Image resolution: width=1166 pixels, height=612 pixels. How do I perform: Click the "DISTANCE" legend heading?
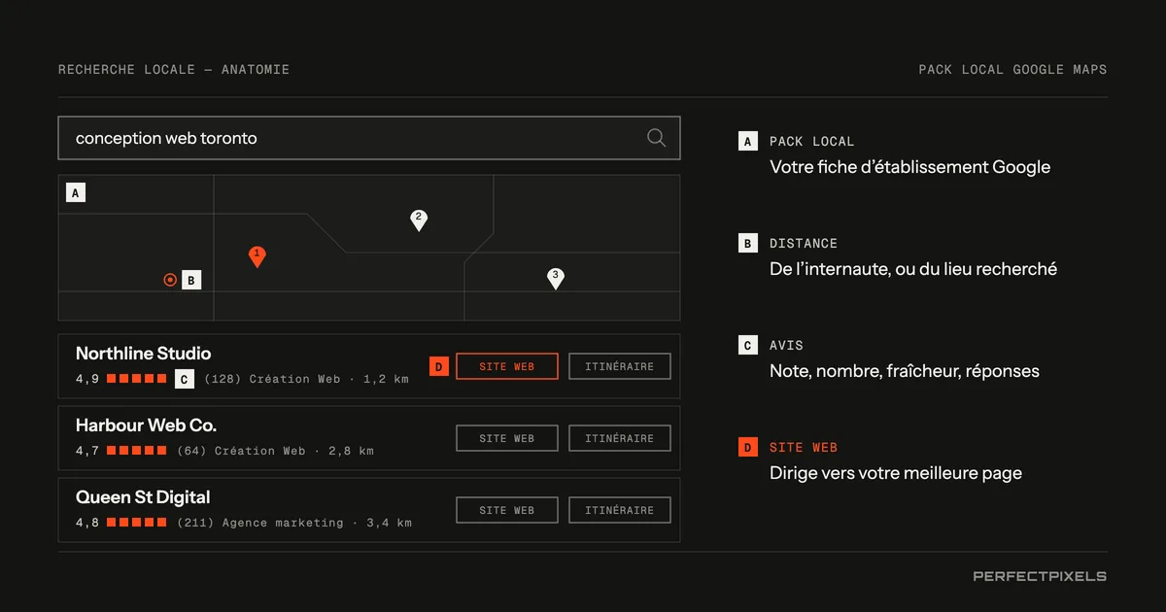(x=804, y=244)
